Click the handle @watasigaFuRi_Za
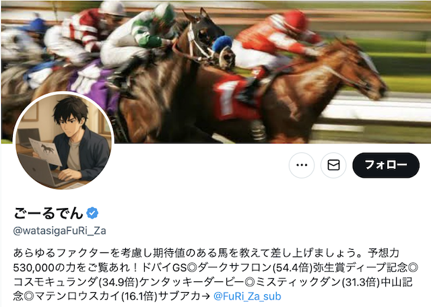 [x=60, y=231]
